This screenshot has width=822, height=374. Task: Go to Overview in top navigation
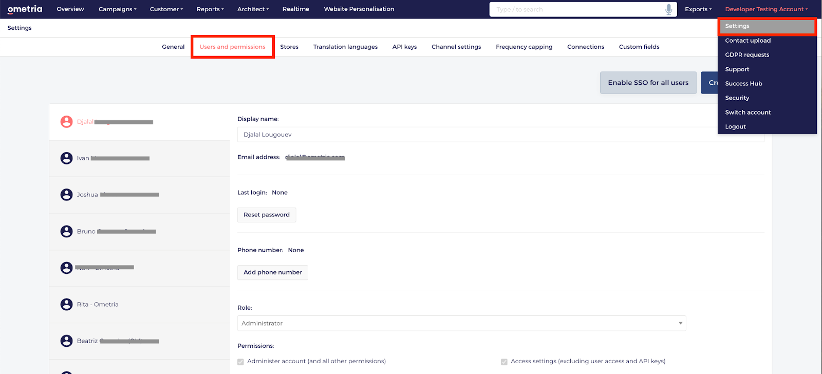point(70,9)
